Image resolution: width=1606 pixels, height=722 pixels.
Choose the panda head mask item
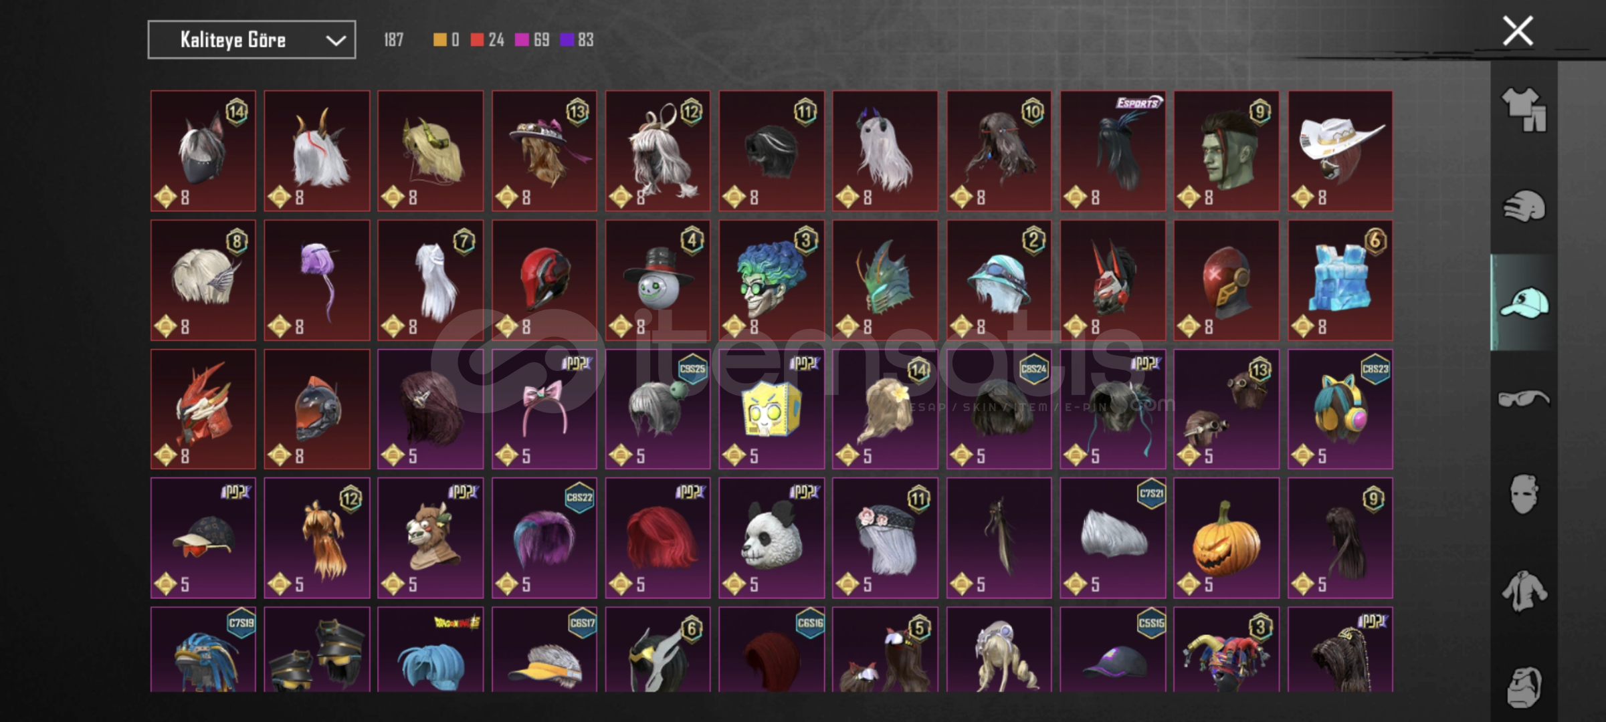pos(771,537)
